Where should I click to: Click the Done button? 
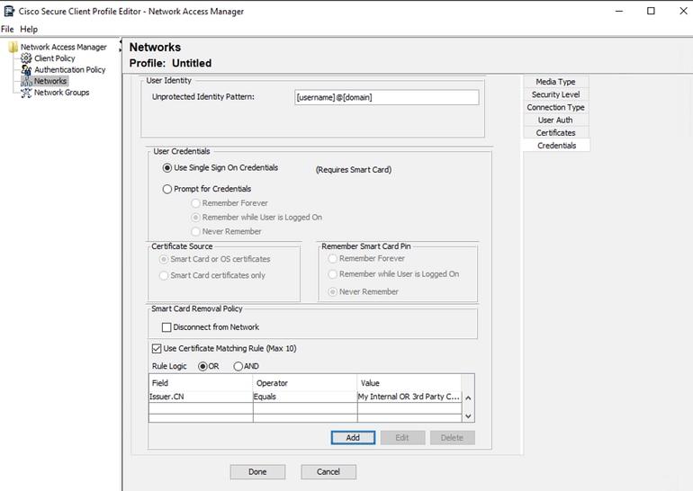pos(257,471)
